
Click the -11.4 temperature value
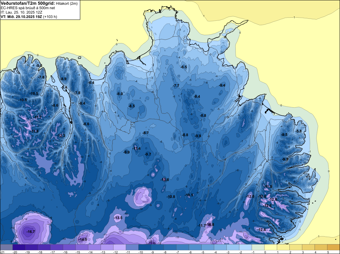pos(136,148)
